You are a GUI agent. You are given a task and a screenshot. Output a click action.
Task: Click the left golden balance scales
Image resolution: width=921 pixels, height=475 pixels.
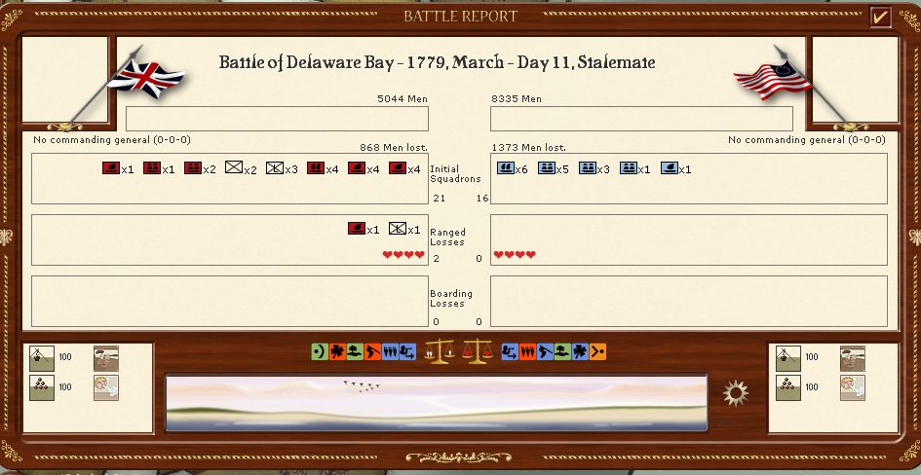coord(441,350)
